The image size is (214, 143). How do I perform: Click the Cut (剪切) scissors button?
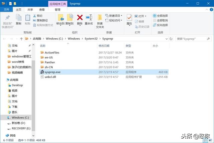tap(38, 16)
